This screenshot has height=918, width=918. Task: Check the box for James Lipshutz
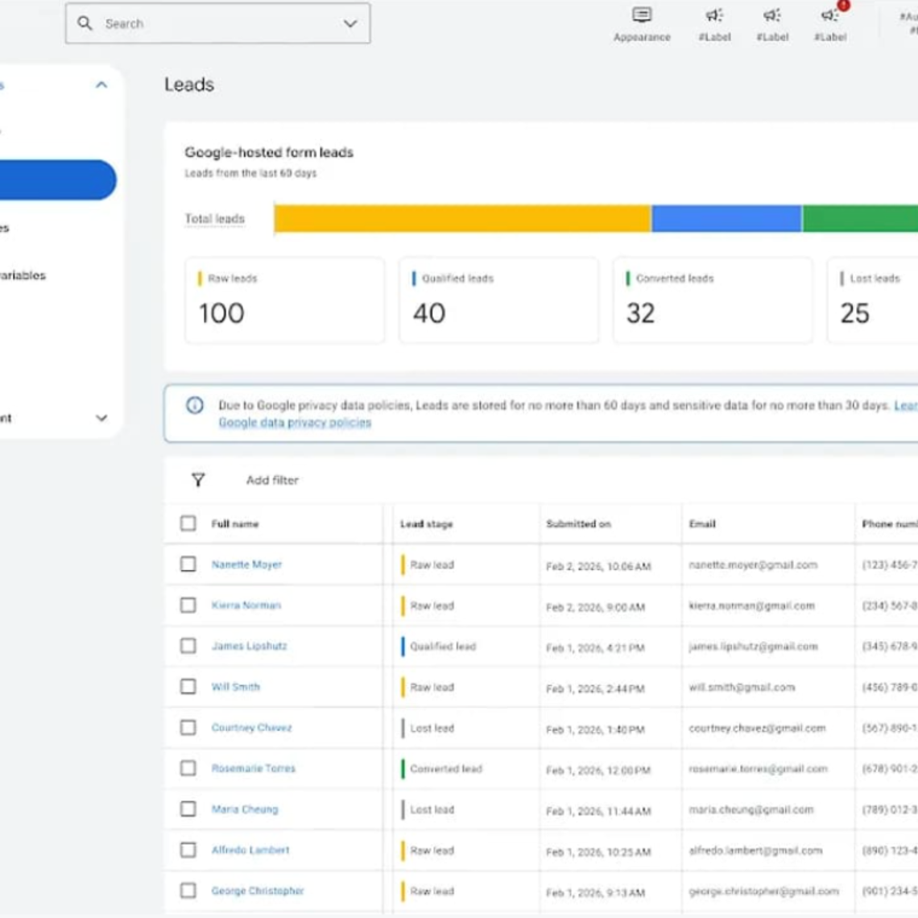(188, 646)
